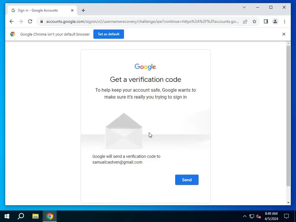296x222 pixels.
Task: Close the Sign in - Google Accounts tab
Action: (x=72, y=10)
